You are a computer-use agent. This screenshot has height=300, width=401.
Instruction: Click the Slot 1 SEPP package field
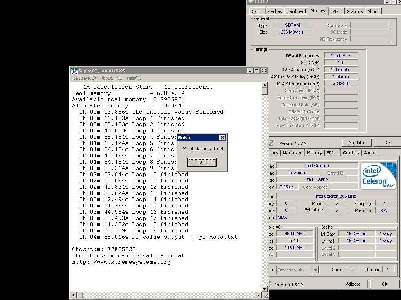click(317, 180)
